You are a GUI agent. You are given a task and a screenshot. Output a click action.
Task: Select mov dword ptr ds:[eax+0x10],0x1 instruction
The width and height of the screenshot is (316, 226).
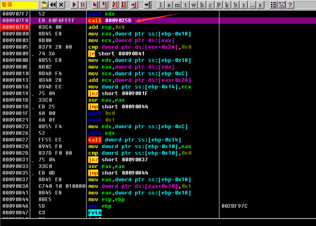pos(140,186)
